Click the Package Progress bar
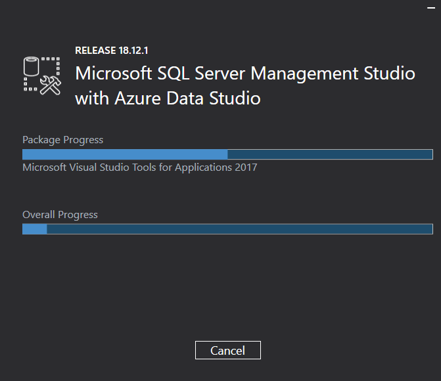441x381 pixels. [x=227, y=154]
